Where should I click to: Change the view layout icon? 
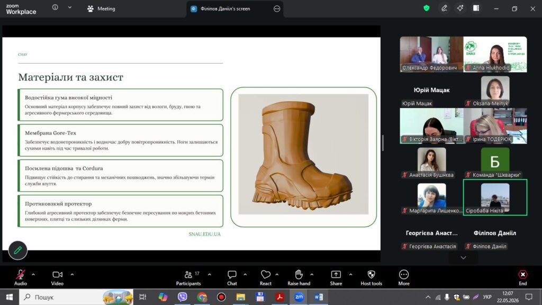click(476, 8)
